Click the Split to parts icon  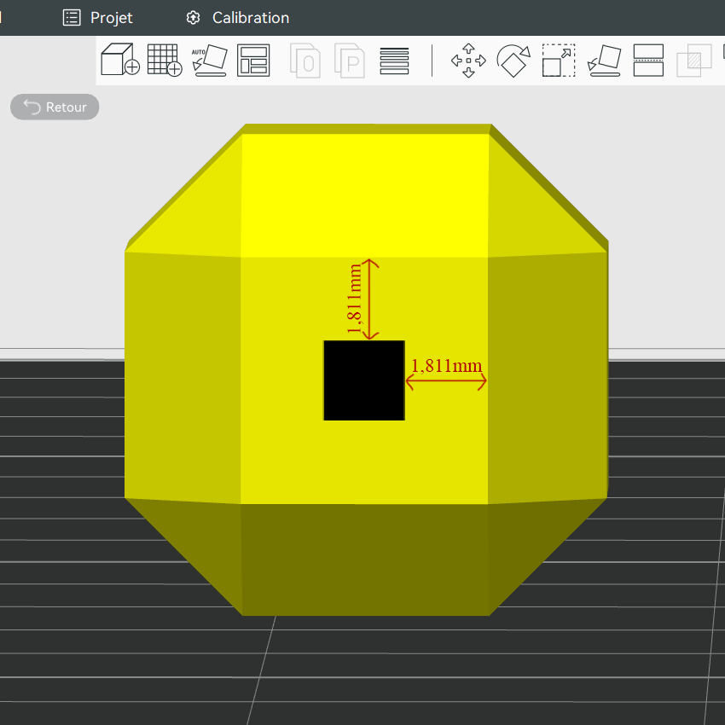point(350,61)
